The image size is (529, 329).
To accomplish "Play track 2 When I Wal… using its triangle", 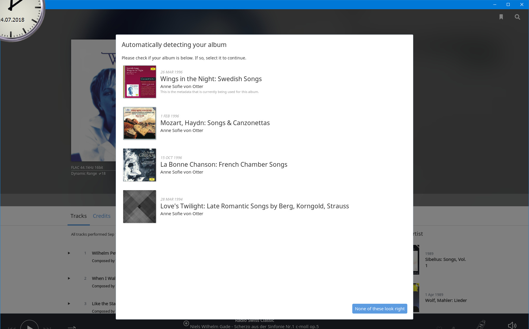I will click(x=69, y=278).
